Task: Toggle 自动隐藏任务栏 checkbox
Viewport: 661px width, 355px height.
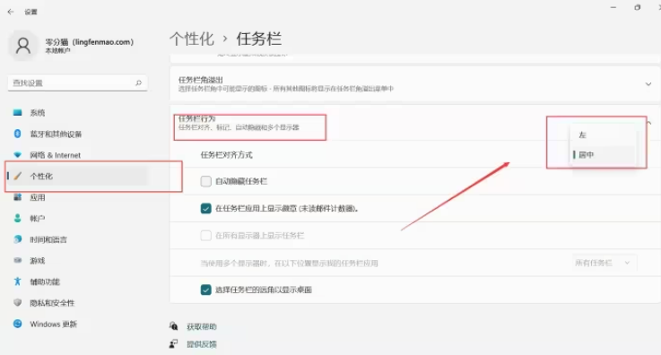Action: [205, 181]
